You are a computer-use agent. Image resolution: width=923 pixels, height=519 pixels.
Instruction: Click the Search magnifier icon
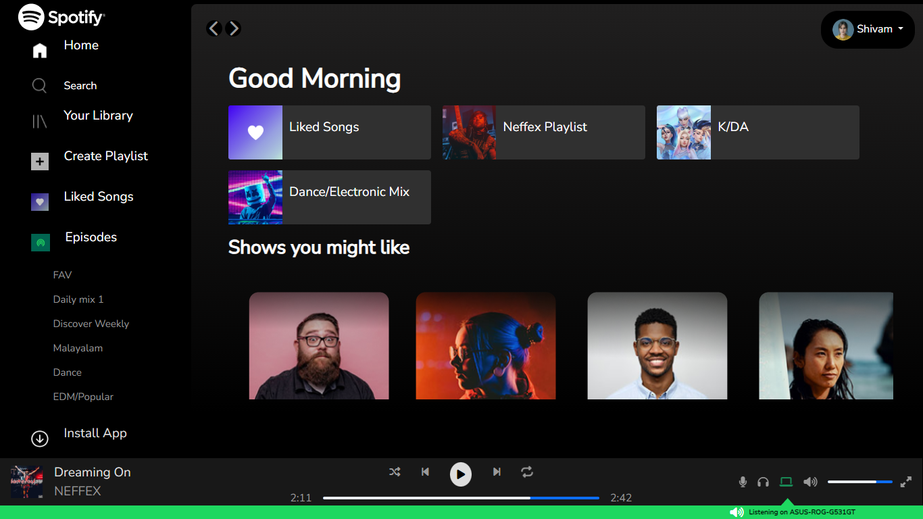(39, 86)
